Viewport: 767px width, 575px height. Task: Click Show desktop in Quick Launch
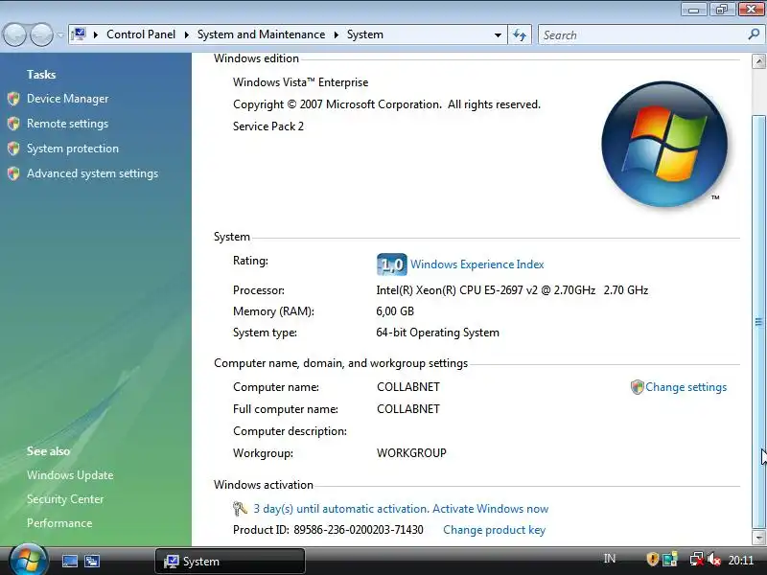(69, 561)
